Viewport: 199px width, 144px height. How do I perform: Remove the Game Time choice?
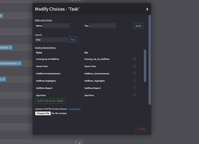[134, 66]
